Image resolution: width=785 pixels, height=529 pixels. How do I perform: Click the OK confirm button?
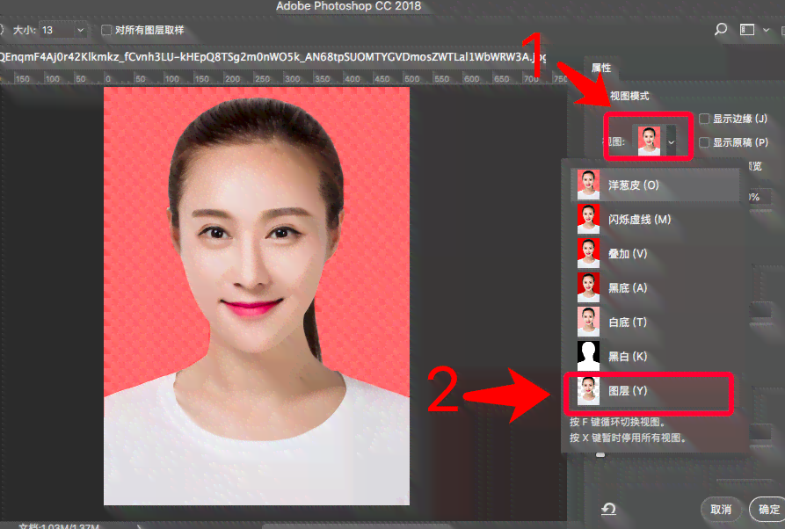click(x=768, y=510)
